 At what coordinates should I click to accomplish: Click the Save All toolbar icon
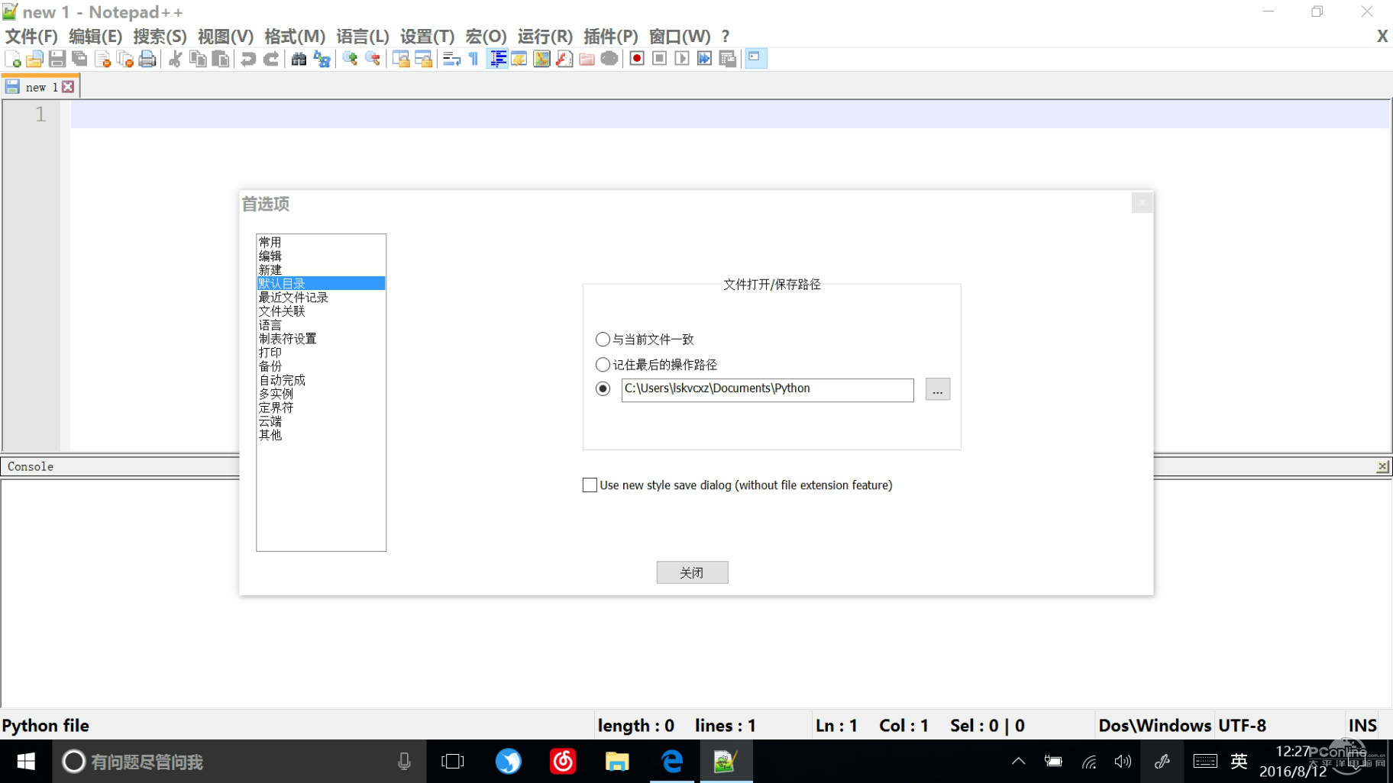(x=79, y=59)
